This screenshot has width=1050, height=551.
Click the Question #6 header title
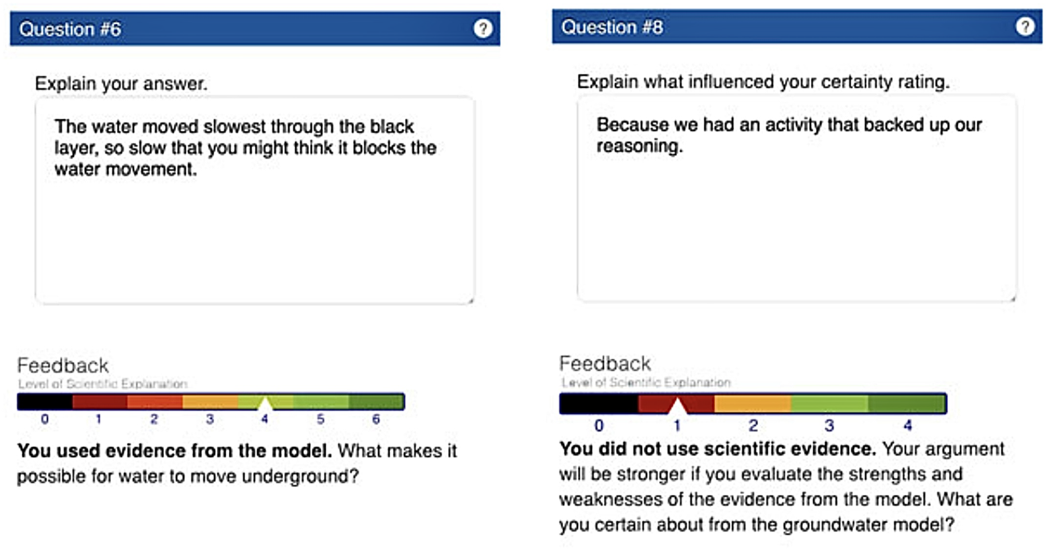(x=70, y=29)
